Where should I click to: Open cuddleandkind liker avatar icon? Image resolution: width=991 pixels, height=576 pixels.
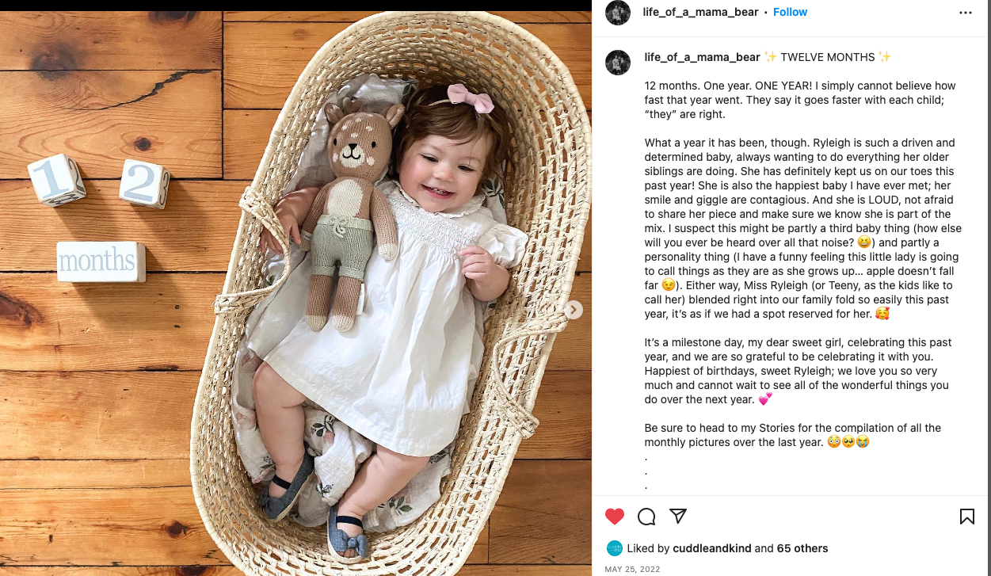[614, 547]
